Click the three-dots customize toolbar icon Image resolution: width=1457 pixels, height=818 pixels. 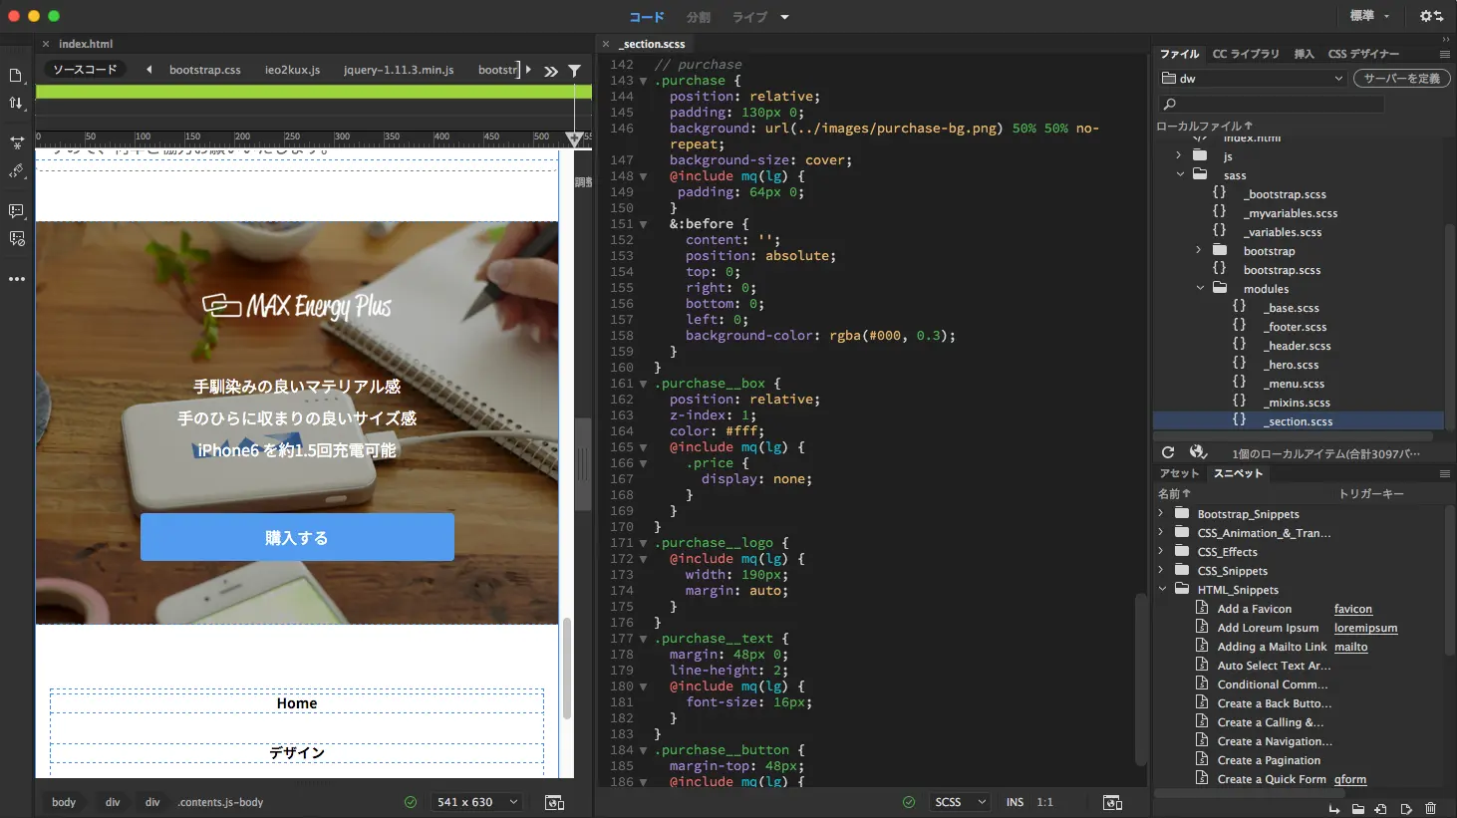click(17, 279)
